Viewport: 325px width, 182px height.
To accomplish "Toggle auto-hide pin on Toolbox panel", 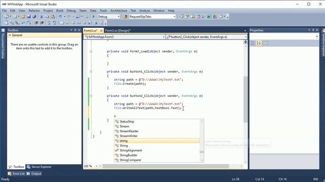I will [75, 30].
